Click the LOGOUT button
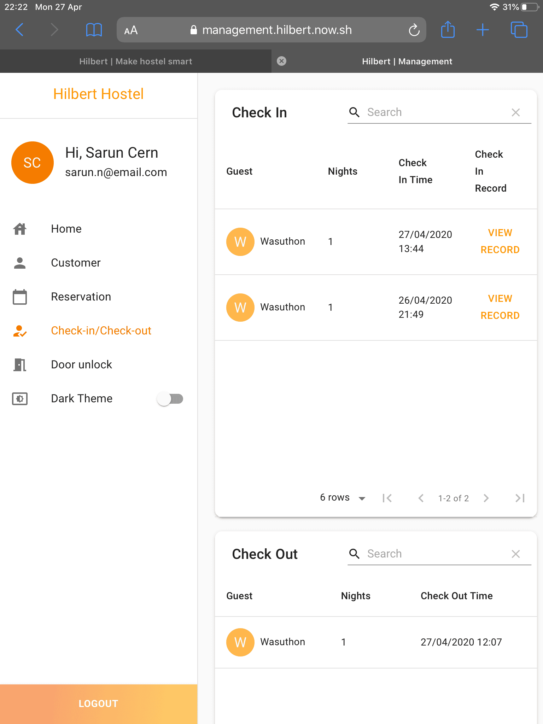This screenshot has width=543, height=724. pyautogui.click(x=99, y=704)
